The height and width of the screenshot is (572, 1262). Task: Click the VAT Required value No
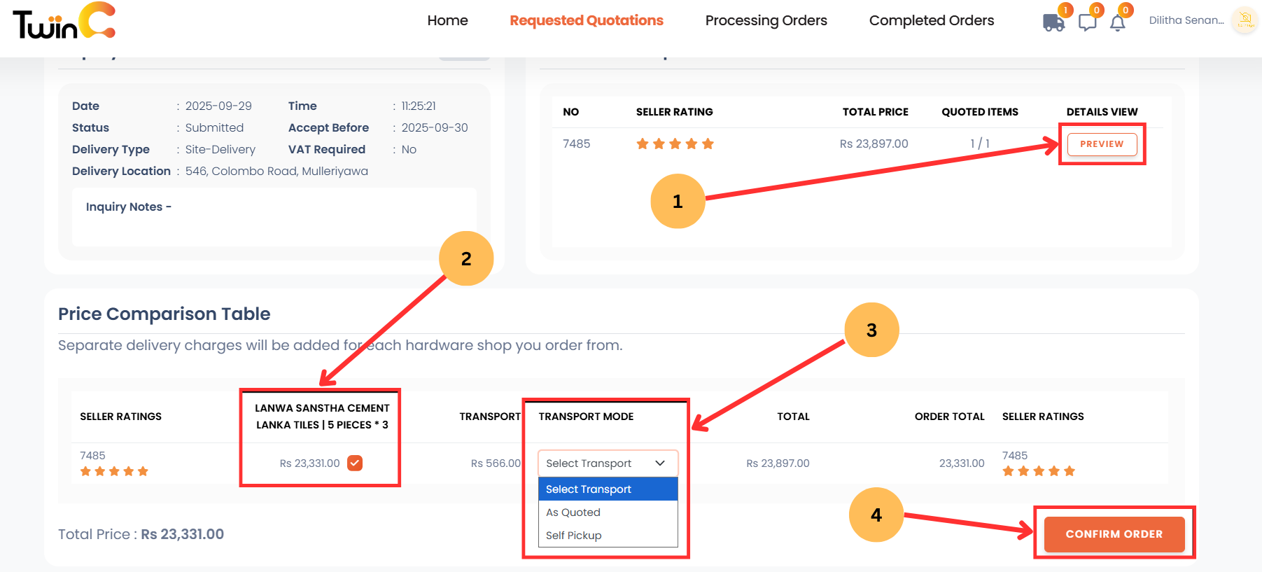click(409, 149)
